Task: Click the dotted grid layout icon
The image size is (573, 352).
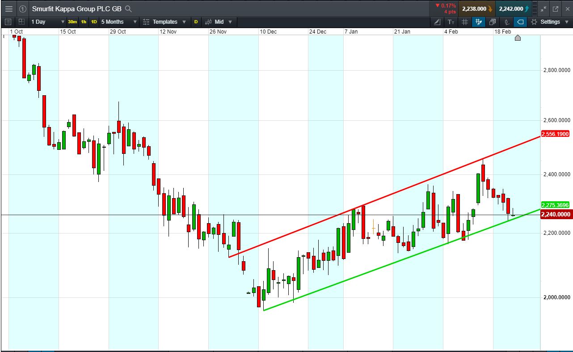Action: click(21, 21)
